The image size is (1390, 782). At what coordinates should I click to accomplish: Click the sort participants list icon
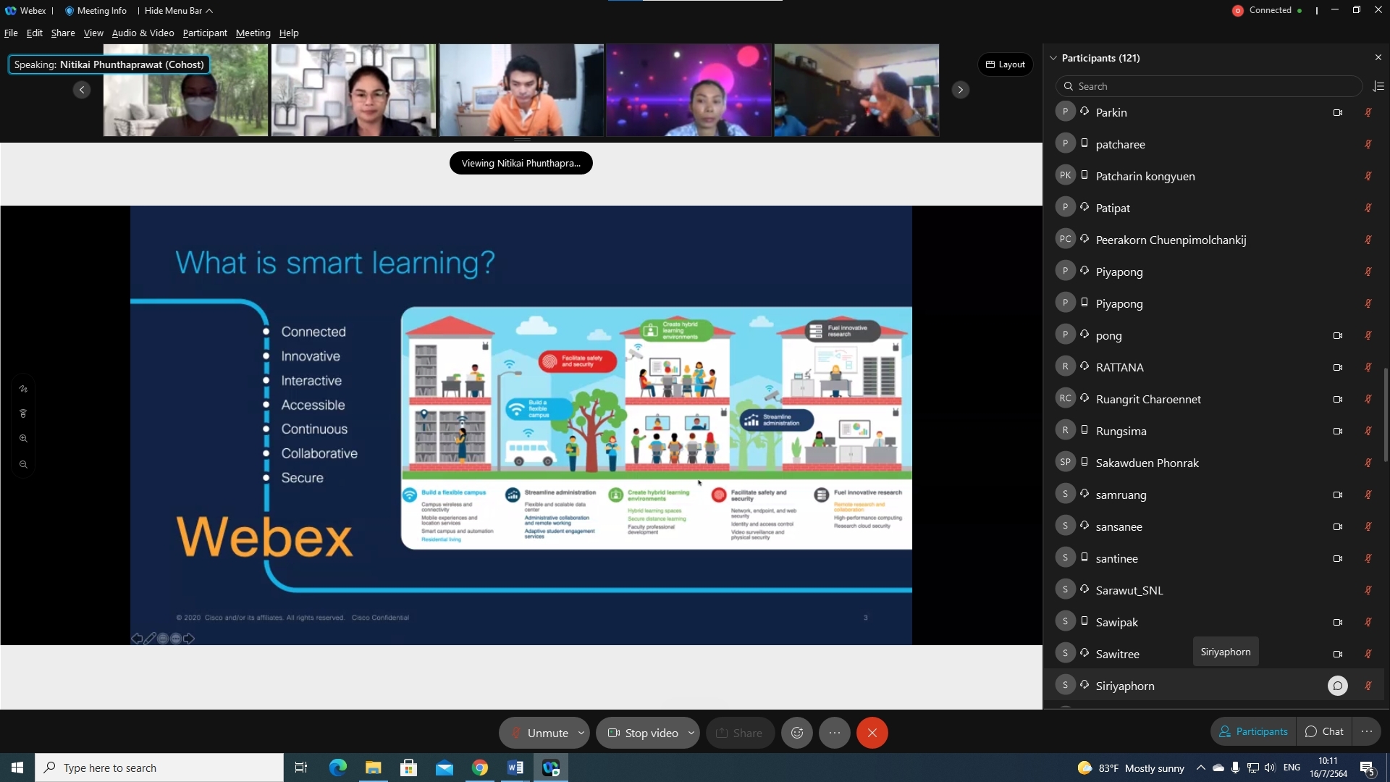1378,86
